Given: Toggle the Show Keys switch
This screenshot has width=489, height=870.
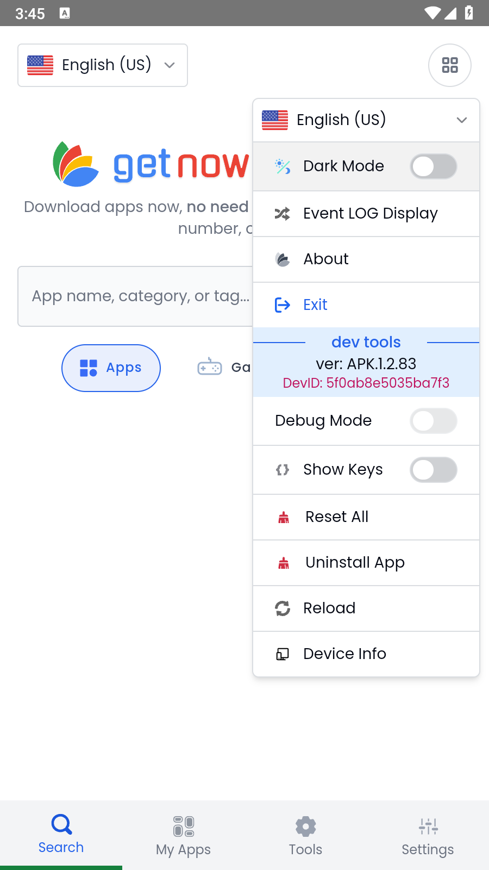Looking at the screenshot, I should (x=433, y=470).
